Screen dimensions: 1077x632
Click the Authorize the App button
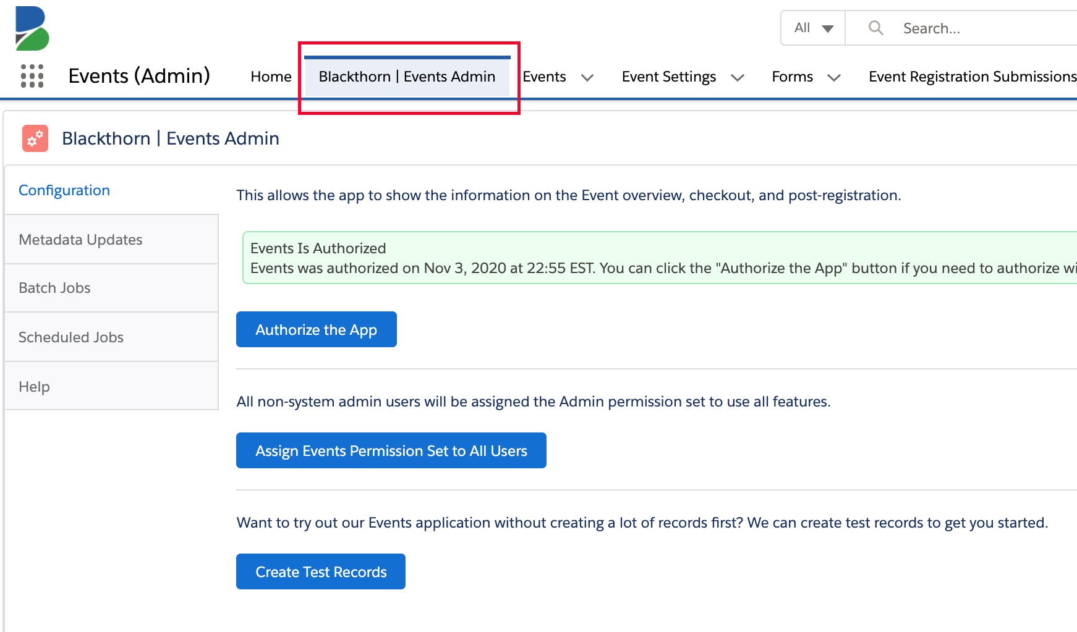[x=317, y=329]
